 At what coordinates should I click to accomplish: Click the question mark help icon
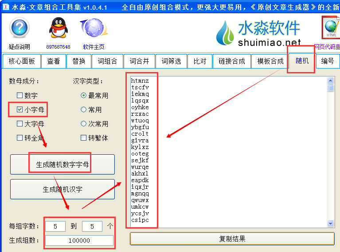(19, 29)
